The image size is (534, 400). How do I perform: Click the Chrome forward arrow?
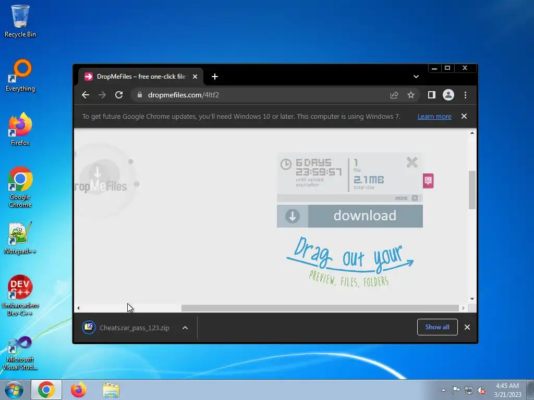(x=102, y=95)
